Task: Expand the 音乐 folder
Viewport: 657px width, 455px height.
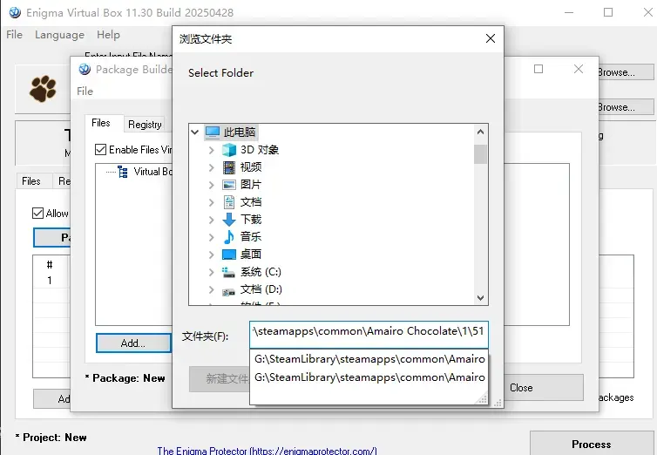Action: 212,237
